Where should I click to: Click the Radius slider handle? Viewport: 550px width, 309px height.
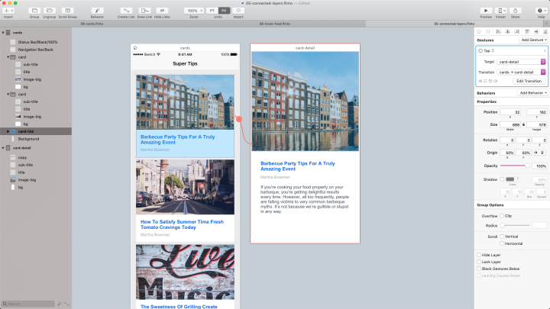[503, 225]
